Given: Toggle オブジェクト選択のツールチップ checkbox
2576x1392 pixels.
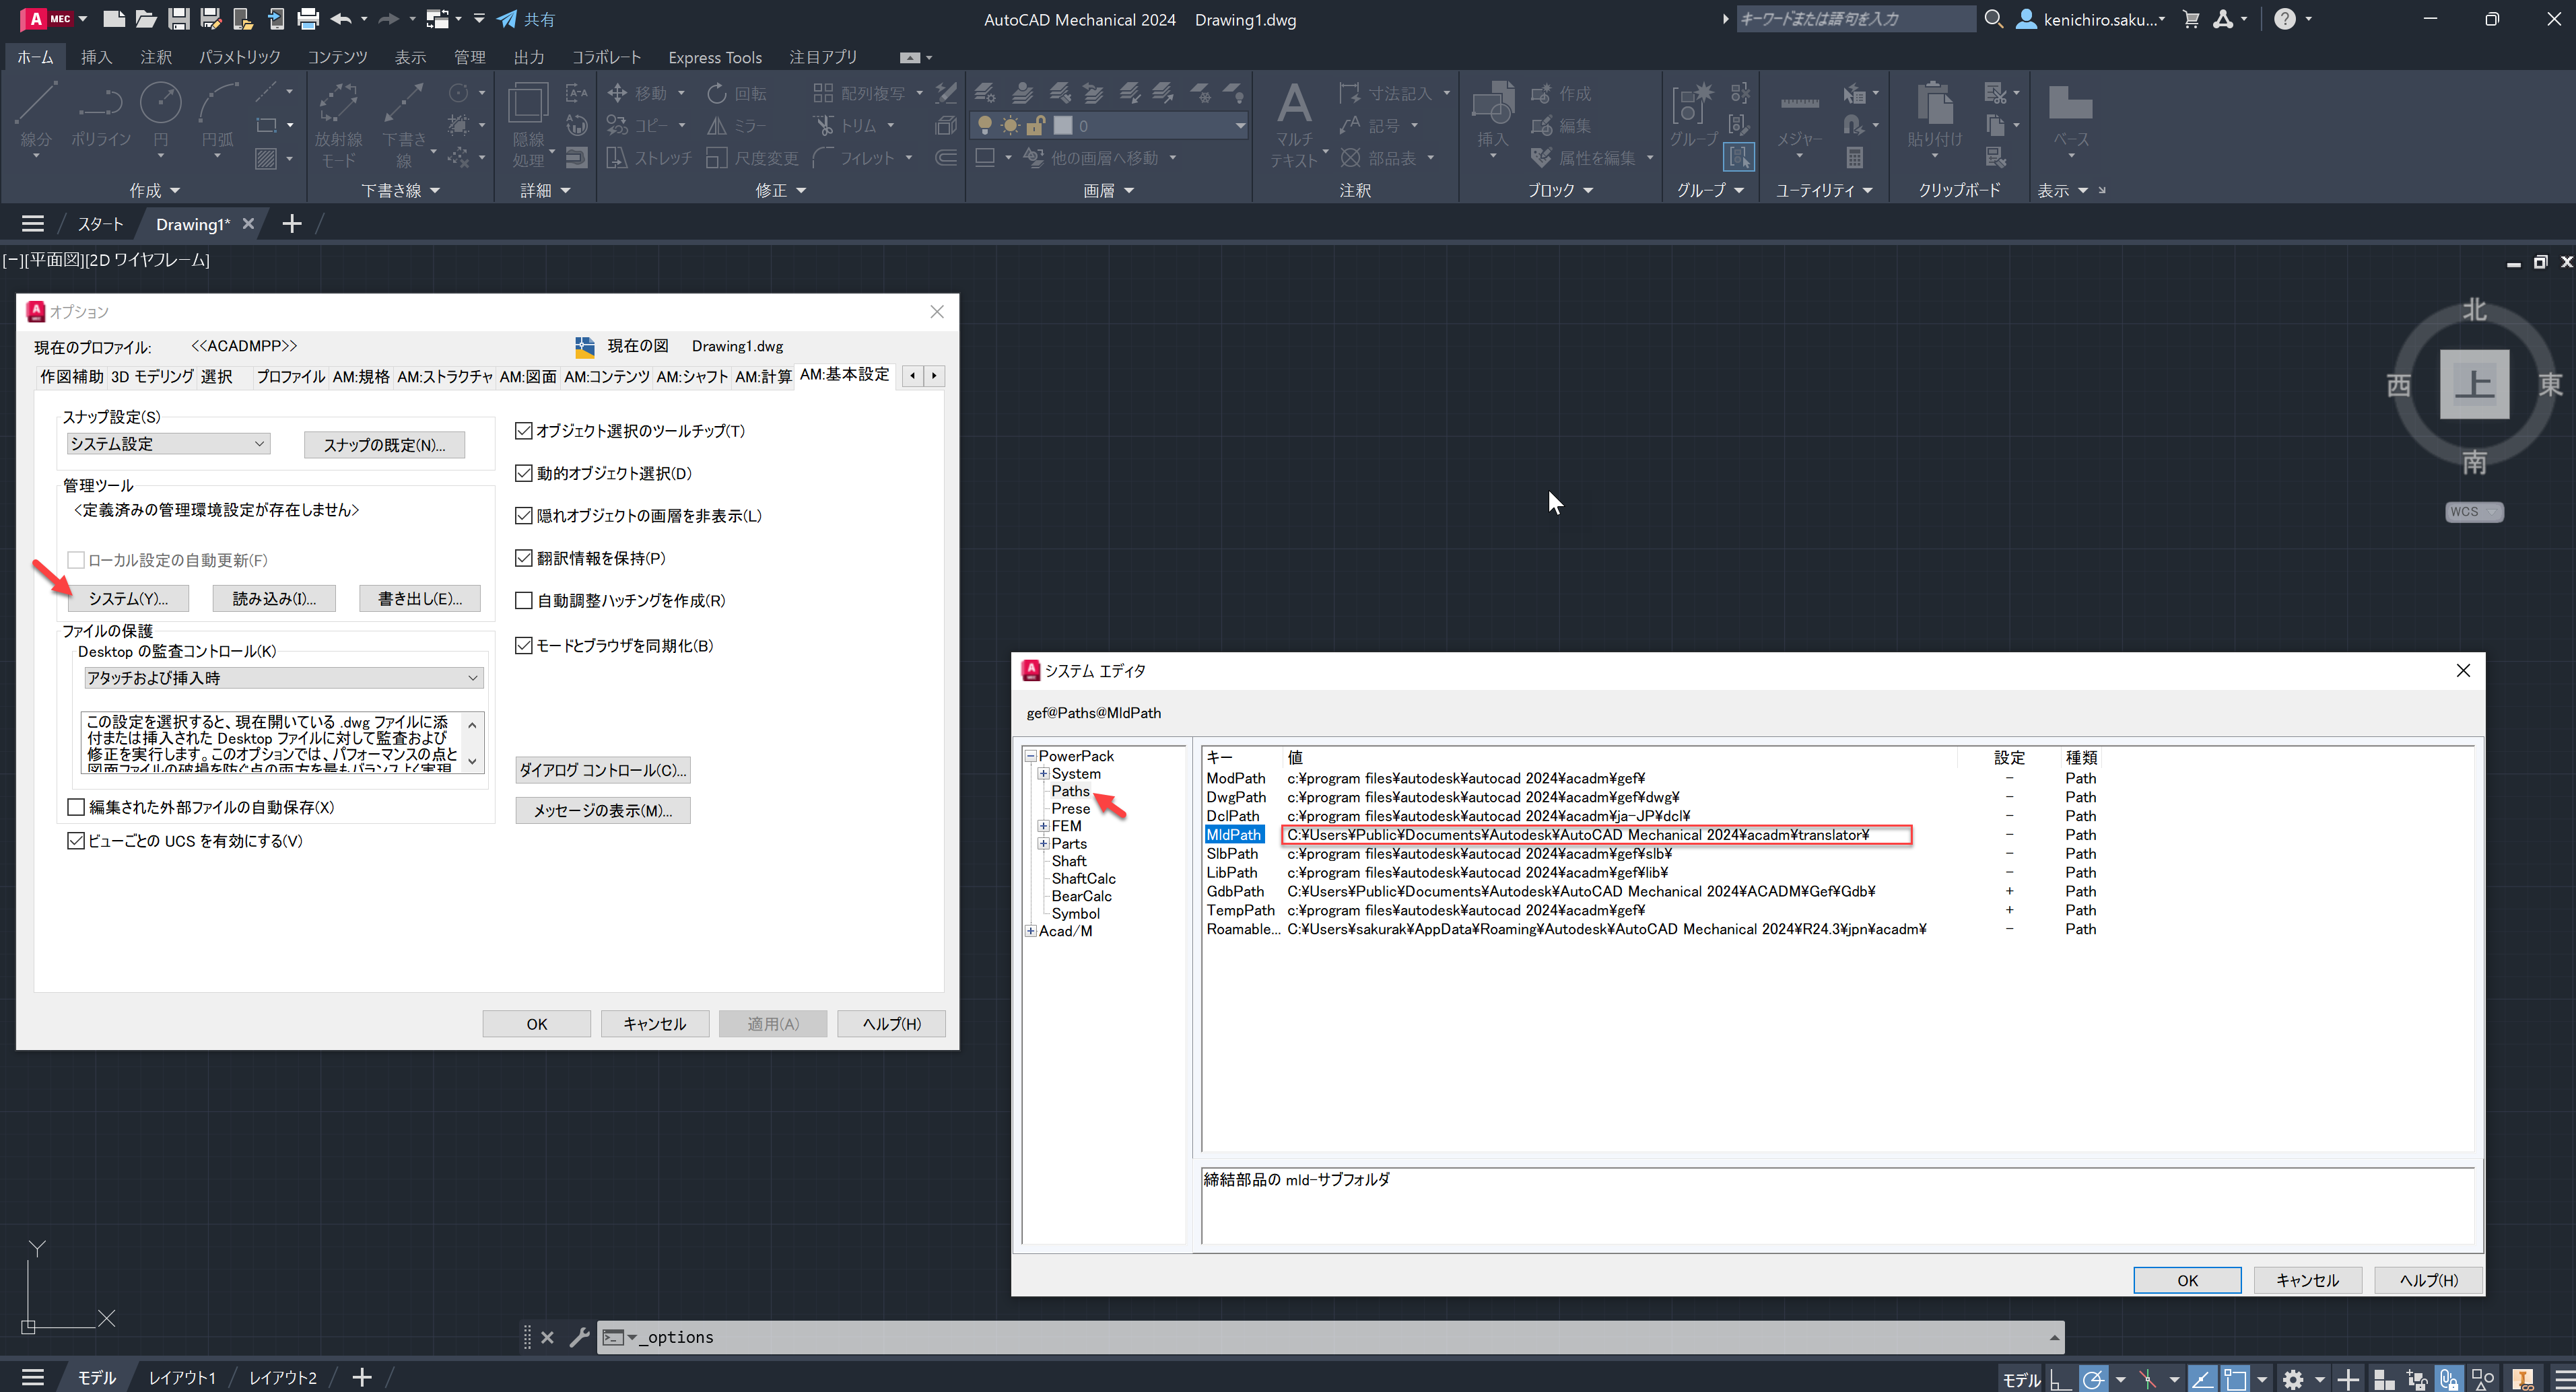Looking at the screenshot, I should click(x=524, y=431).
